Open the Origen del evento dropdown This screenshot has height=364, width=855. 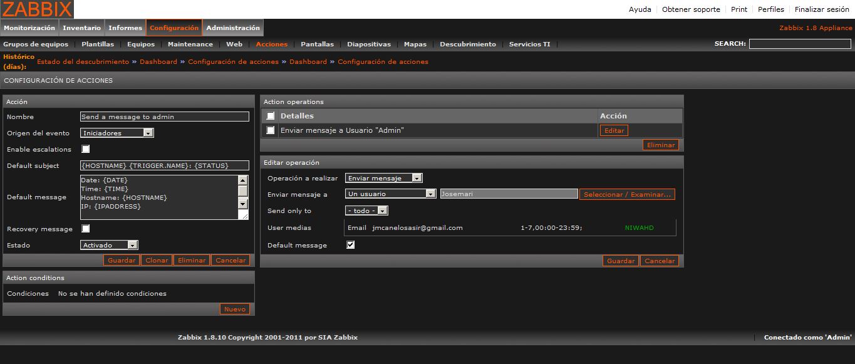click(117, 133)
